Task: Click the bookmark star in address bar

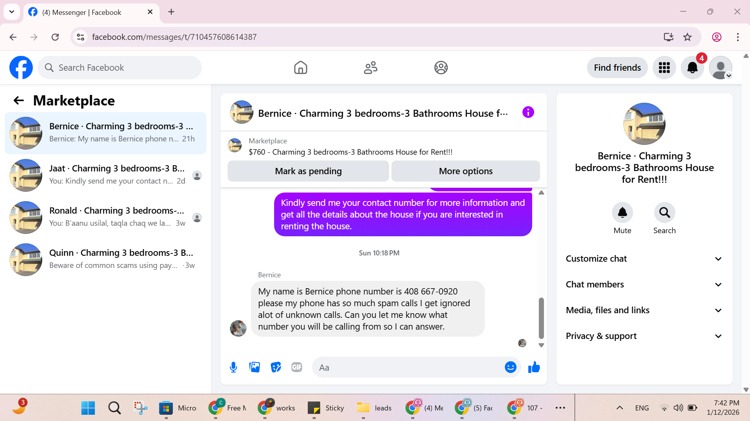Action: click(687, 37)
